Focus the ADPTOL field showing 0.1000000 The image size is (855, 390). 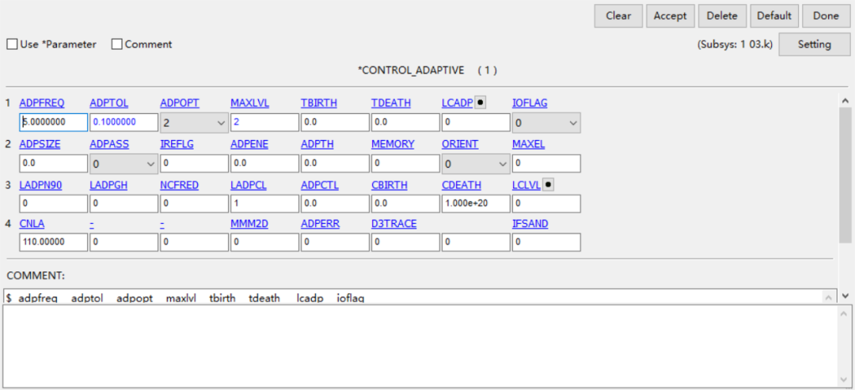coord(123,123)
